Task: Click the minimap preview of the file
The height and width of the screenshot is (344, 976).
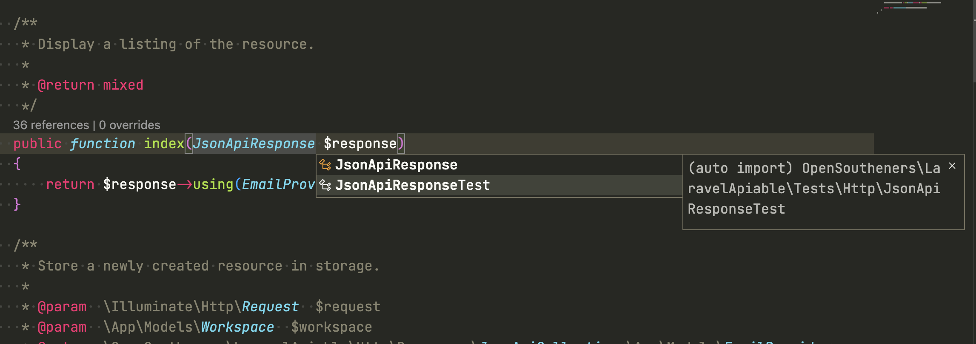Action: click(910, 6)
